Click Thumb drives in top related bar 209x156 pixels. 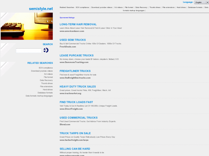pos(155,7)
